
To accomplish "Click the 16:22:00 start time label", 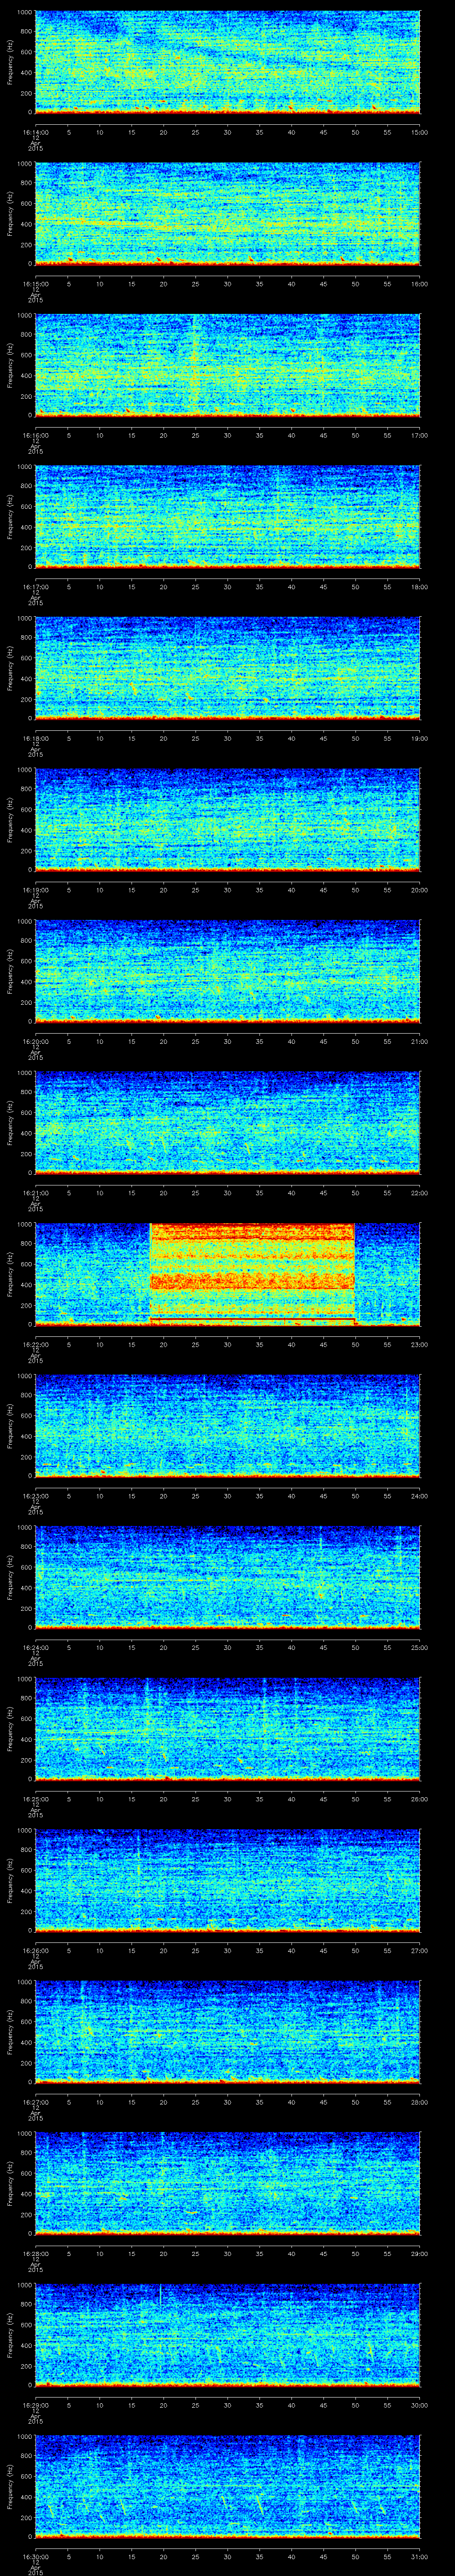I will point(35,1344).
